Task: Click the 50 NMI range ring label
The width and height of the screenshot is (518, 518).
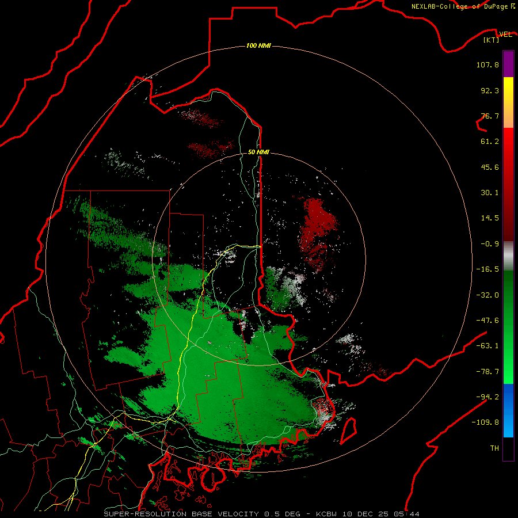Action: pyautogui.click(x=258, y=152)
